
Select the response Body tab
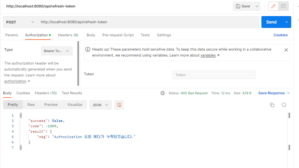(x=7, y=93)
